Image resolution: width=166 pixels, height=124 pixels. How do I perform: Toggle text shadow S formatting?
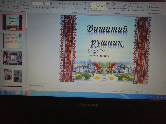[42, 7]
